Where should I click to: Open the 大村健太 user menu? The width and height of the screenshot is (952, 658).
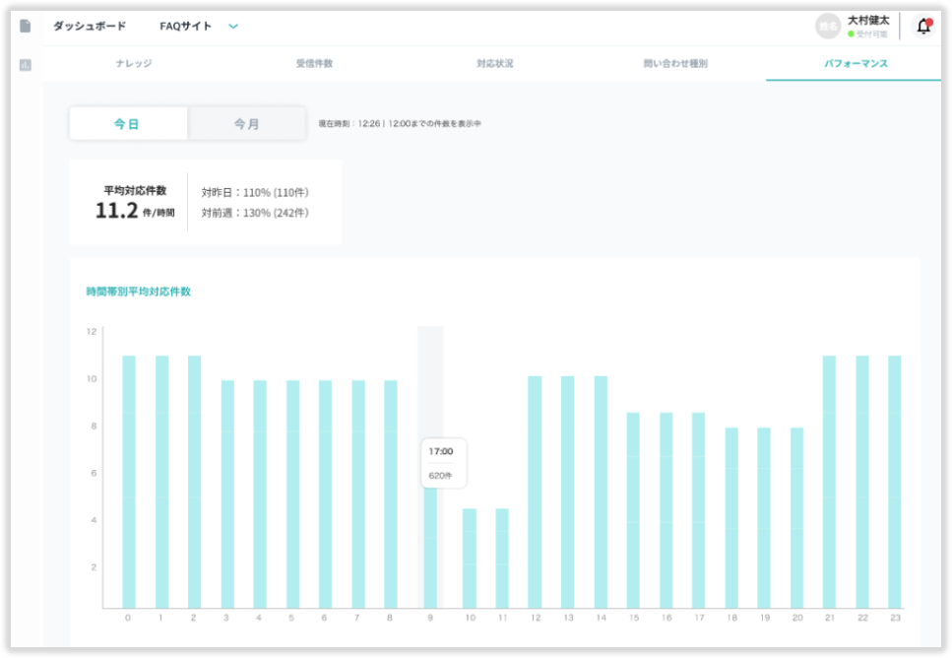coord(867,20)
